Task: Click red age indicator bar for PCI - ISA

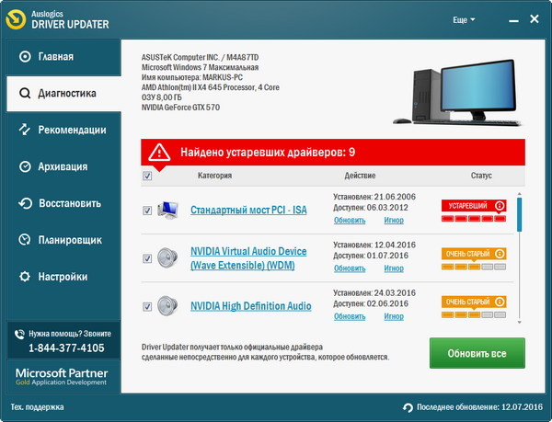Action: click(x=474, y=219)
